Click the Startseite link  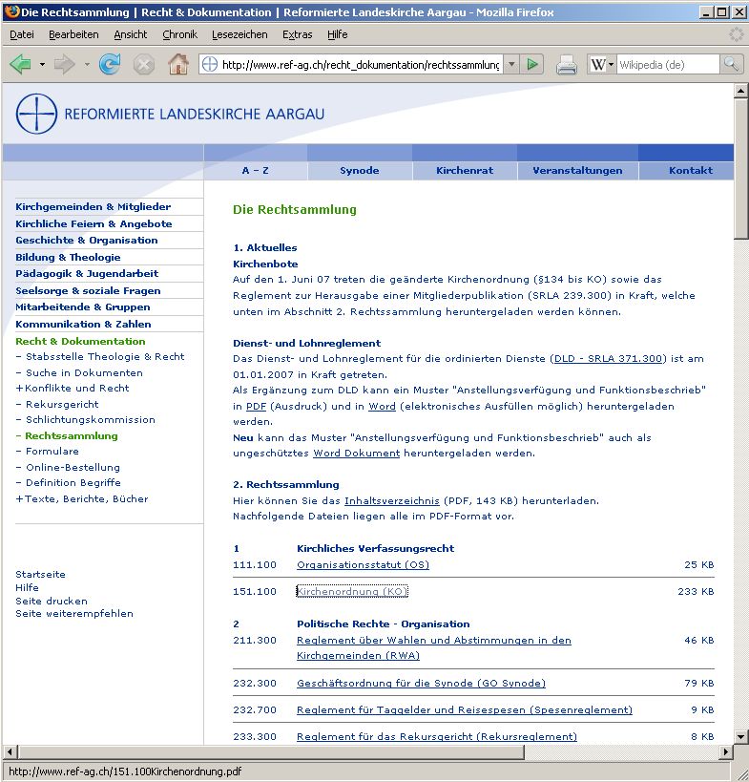(x=40, y=574)
